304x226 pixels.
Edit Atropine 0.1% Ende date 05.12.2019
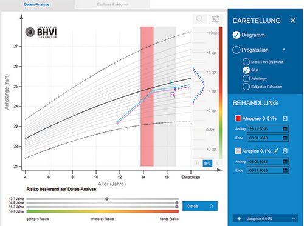[268, 170]
